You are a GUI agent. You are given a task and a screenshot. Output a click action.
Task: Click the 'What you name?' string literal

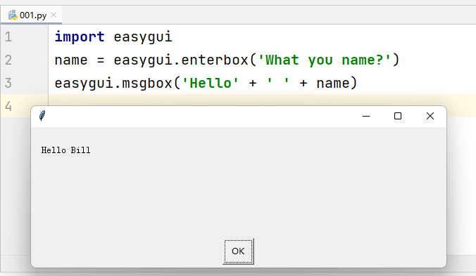pyautogui.click(x=325, y=60)
